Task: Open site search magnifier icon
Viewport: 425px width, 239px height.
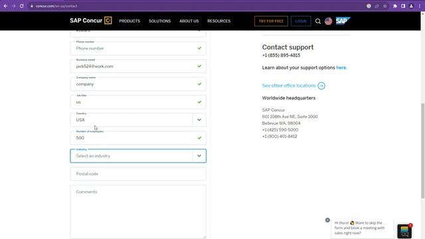Action: [318, 21]
